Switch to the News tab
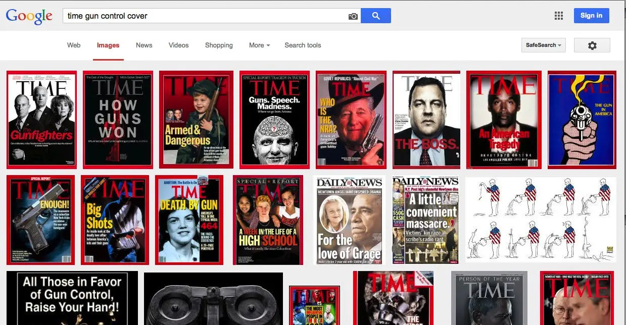626x325 pixels. [144, 45]
